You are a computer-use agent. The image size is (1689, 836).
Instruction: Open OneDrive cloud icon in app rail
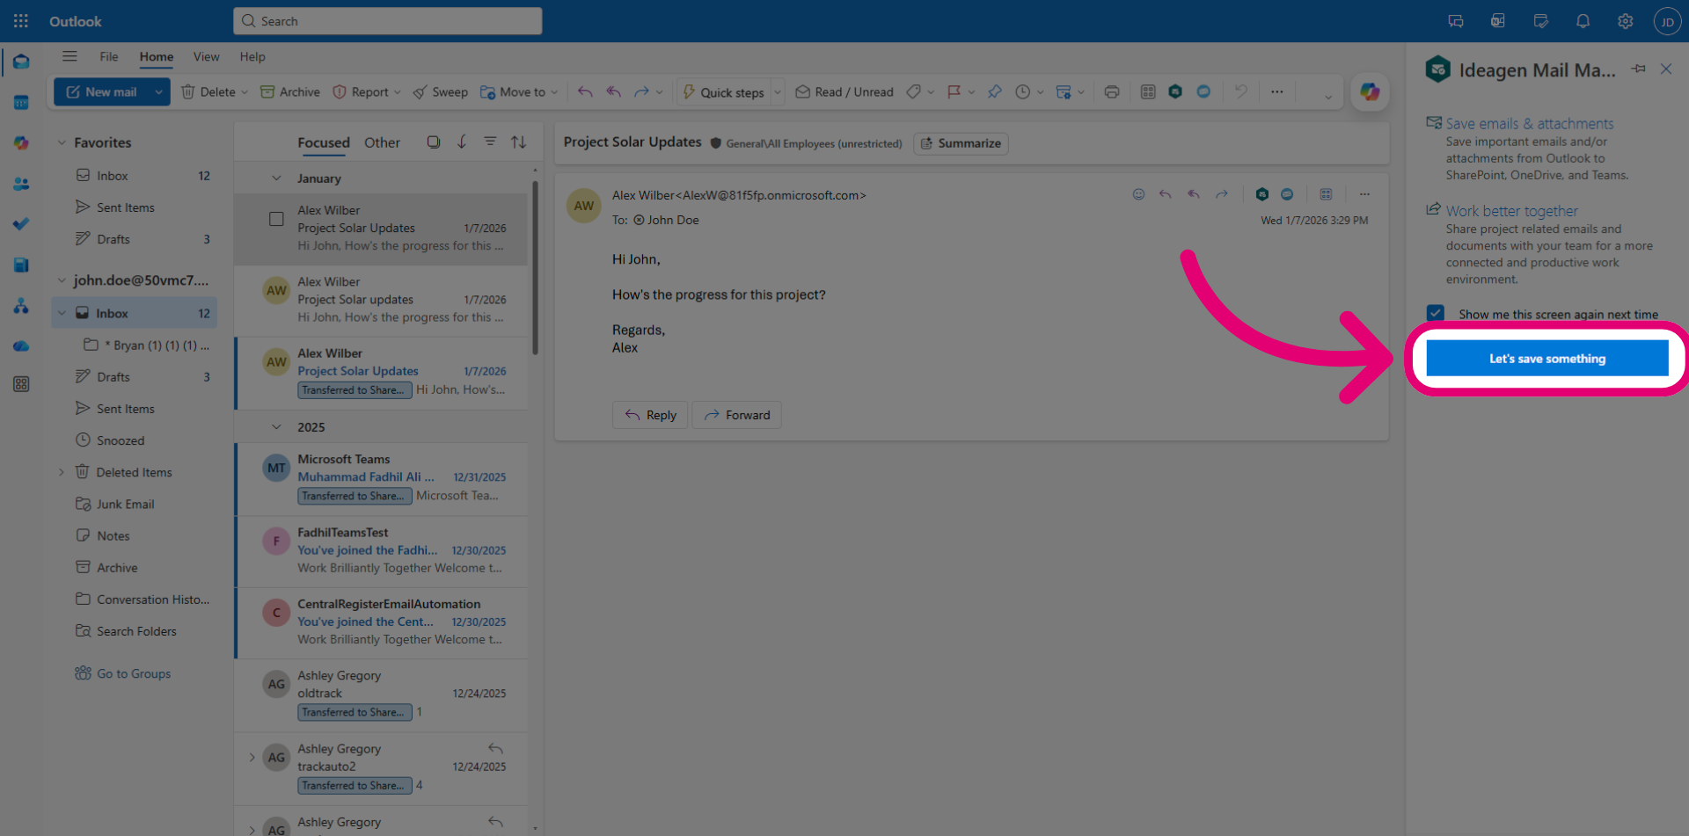pos(21,345)
